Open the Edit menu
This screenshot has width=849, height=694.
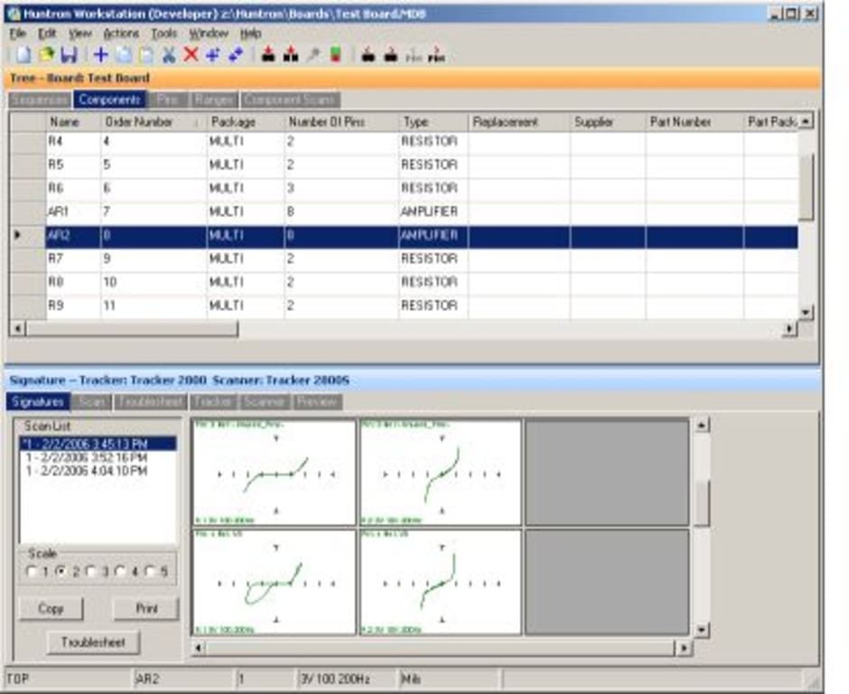47,33
